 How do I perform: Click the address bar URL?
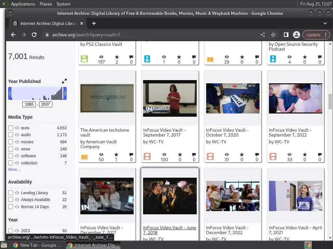[x=86, y=35]
